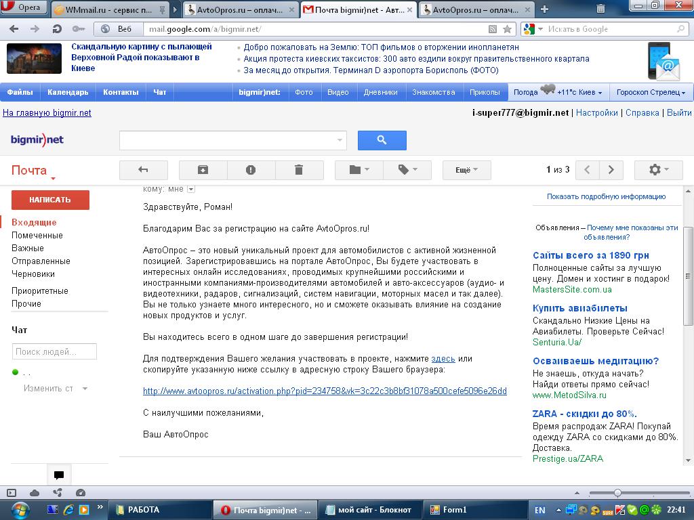Open Фото in the bigmir nav bar
Screen dimensions: 694x520
click(x=304, y=92)
